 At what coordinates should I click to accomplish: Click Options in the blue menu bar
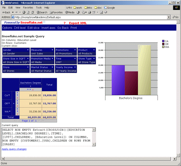(x=7, y=28)
